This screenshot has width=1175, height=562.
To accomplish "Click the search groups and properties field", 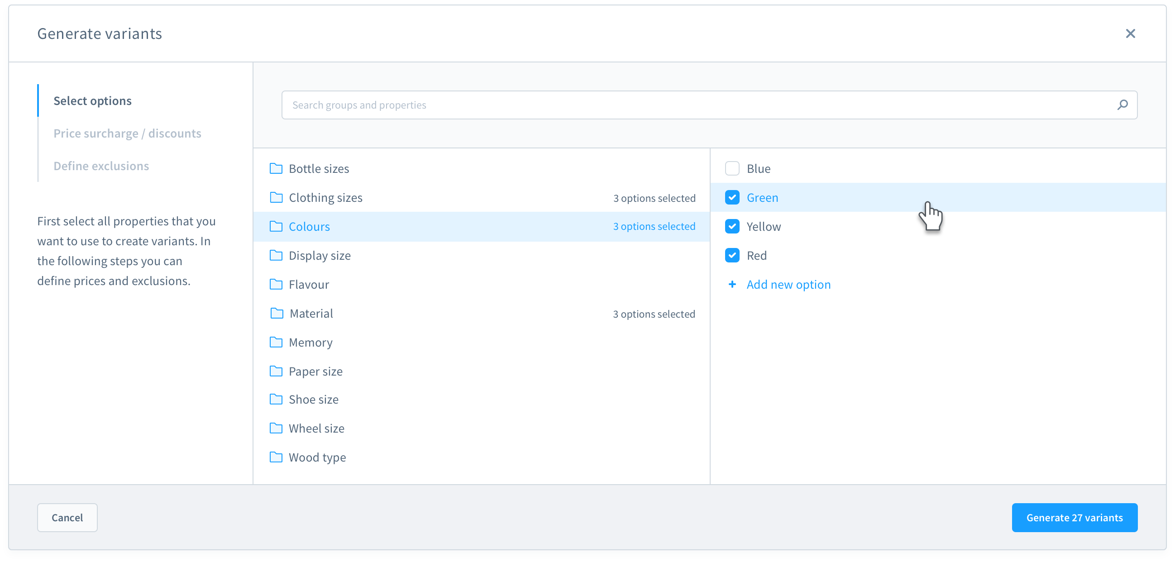I will click(547, 105).
